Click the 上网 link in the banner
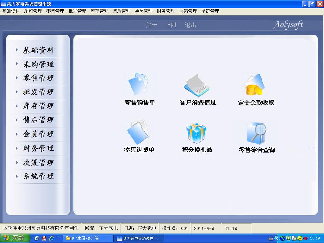Screen dimensions: 324x243 click(x=171, y=26)
